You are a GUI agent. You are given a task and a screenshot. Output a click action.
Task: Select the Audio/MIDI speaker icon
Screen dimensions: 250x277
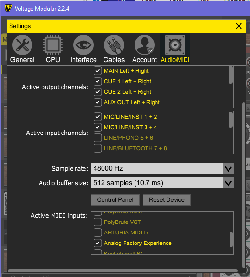(x=175, y=45)
